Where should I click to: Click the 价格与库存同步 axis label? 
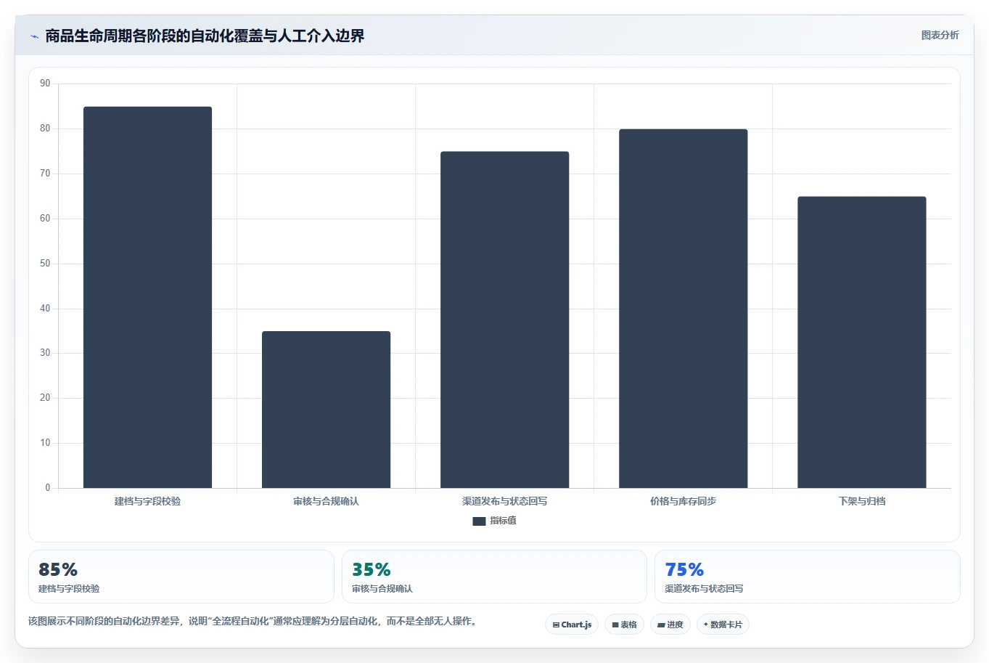[x=683, y=501]
